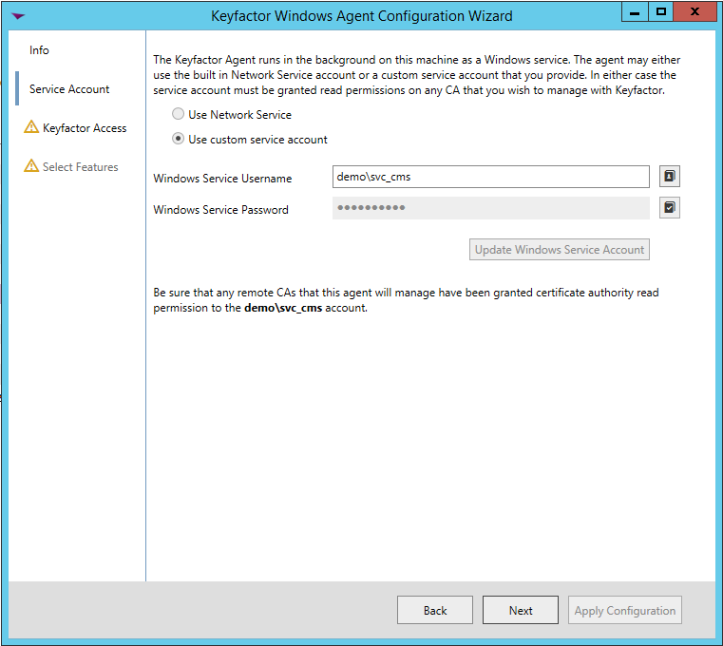Click the Back button

[435, 610]
